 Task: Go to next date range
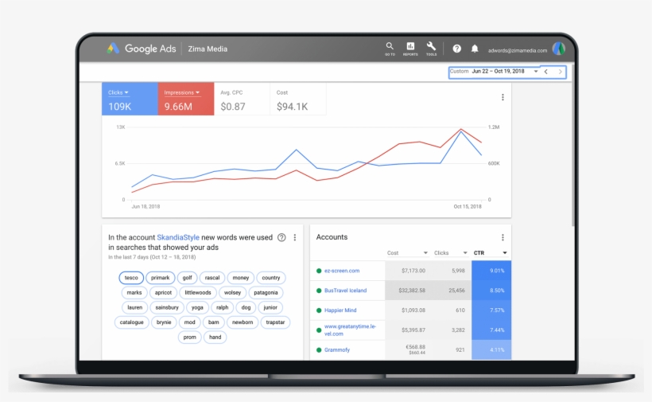pyautogui.click(x=560, y=72)
